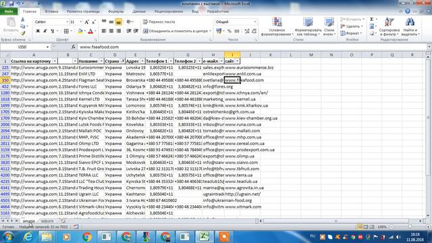Open the Общий number format dropdown
The height and width of the screenshot is (243, 432).
[x=255, y=22]
